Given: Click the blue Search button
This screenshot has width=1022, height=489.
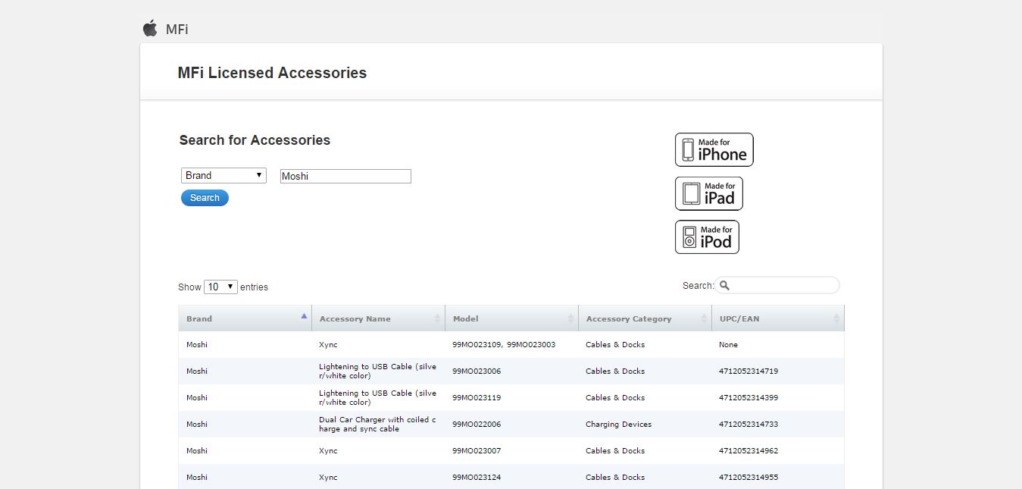Looking at the screenshot, I should tap(205, 198).
